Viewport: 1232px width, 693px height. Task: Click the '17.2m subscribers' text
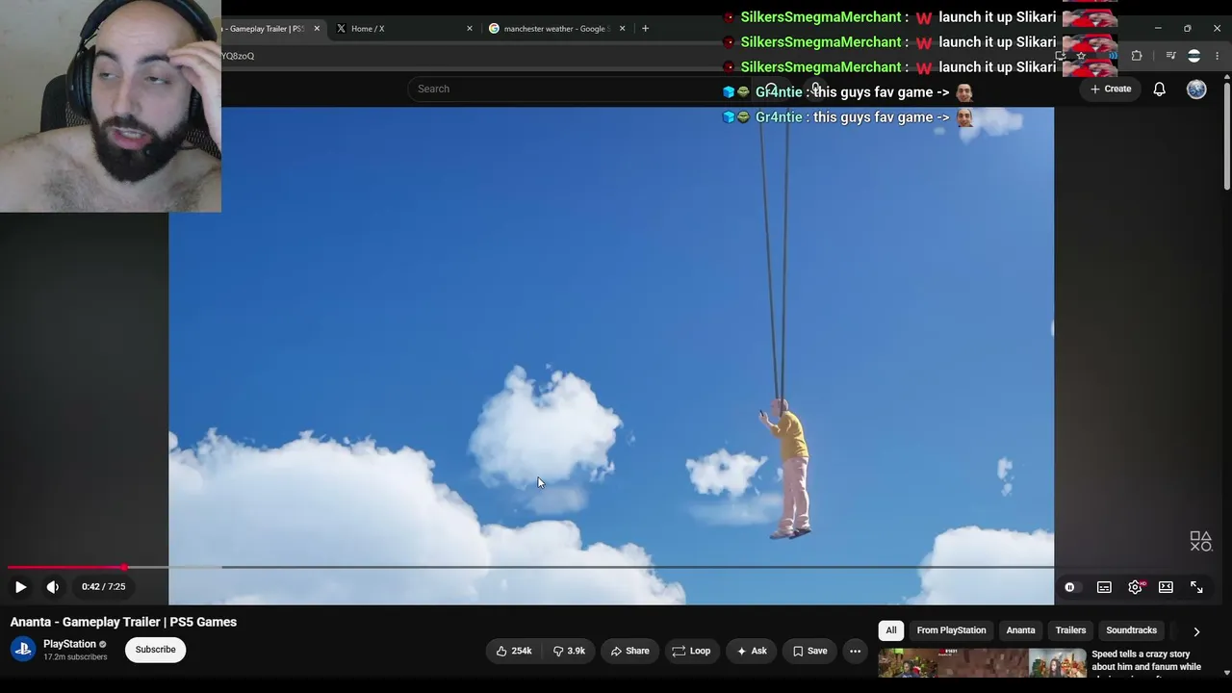[75, 657]
